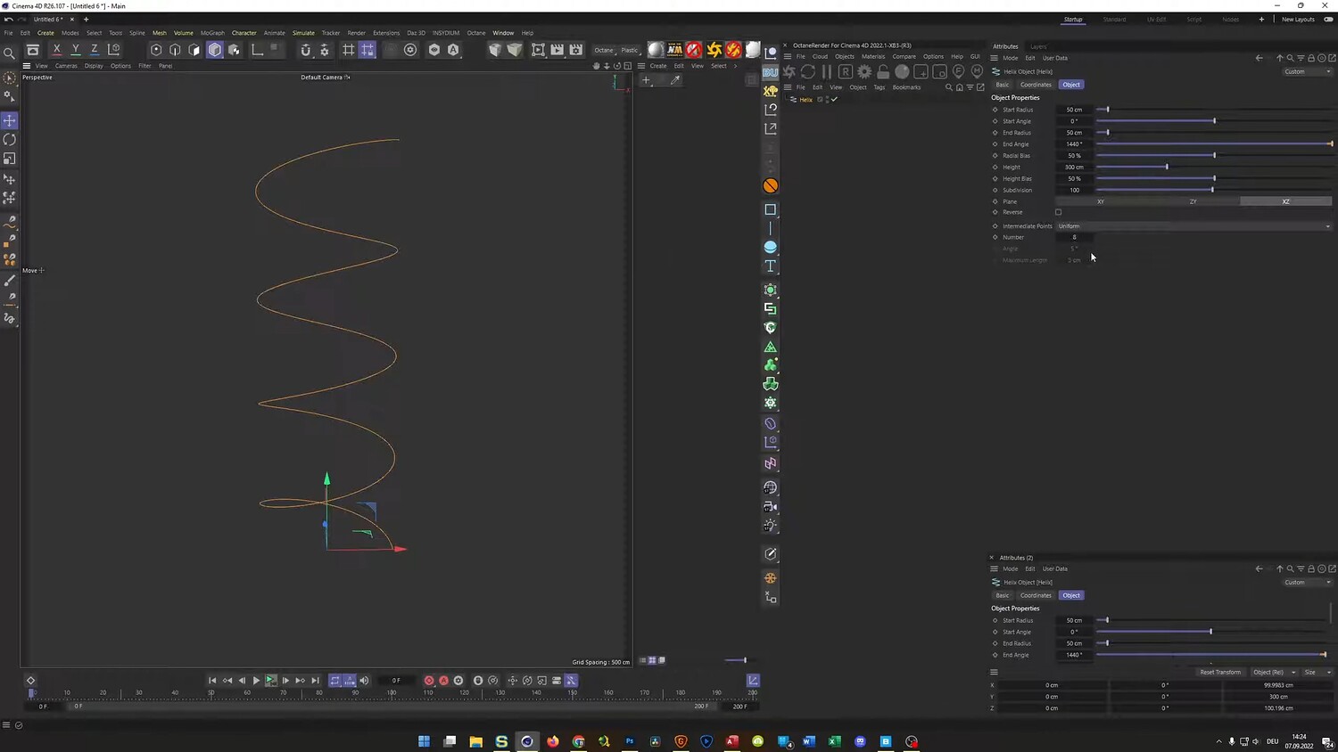Viewport: 1338px width, 752px height.
Task: Click the Render View icon in toolbar
Action: 539,50
